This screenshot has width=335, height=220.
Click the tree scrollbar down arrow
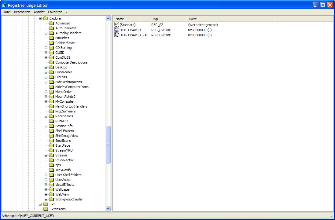tap(108, 209)
